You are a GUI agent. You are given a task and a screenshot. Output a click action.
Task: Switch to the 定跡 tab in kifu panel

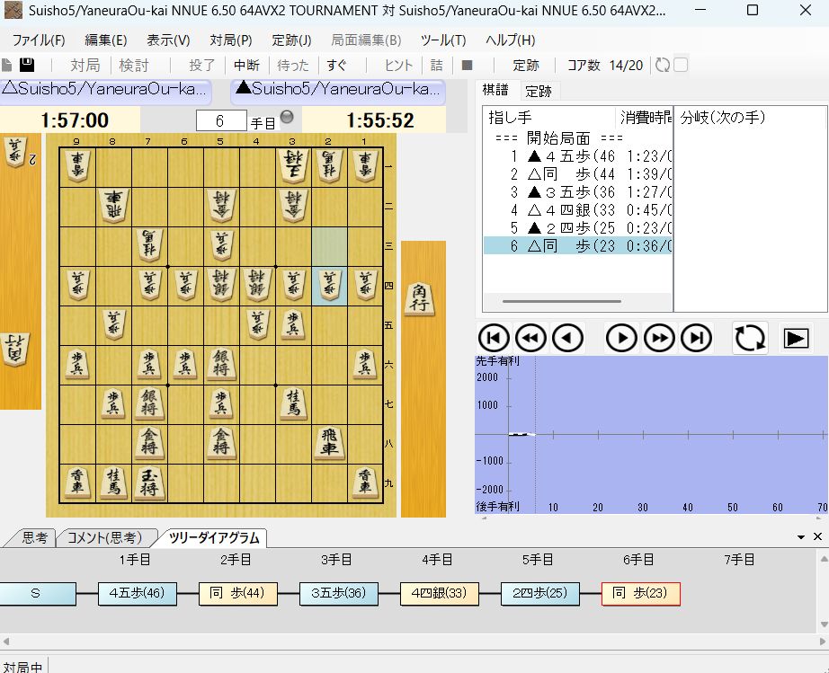click(539, 91)
